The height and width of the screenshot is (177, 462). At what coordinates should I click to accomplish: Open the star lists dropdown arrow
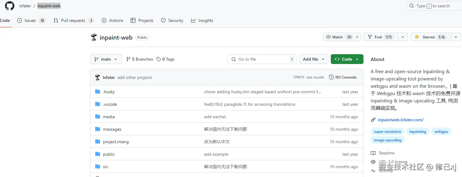456,37
